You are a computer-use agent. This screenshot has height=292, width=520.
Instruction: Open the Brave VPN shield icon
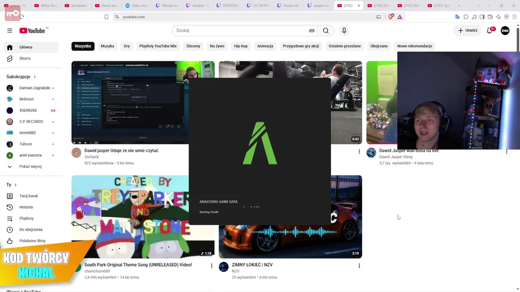point(506,17)
